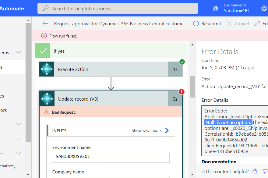Go back with the left arrow
This screenshot has height=178, width=268.
point(45,23)
